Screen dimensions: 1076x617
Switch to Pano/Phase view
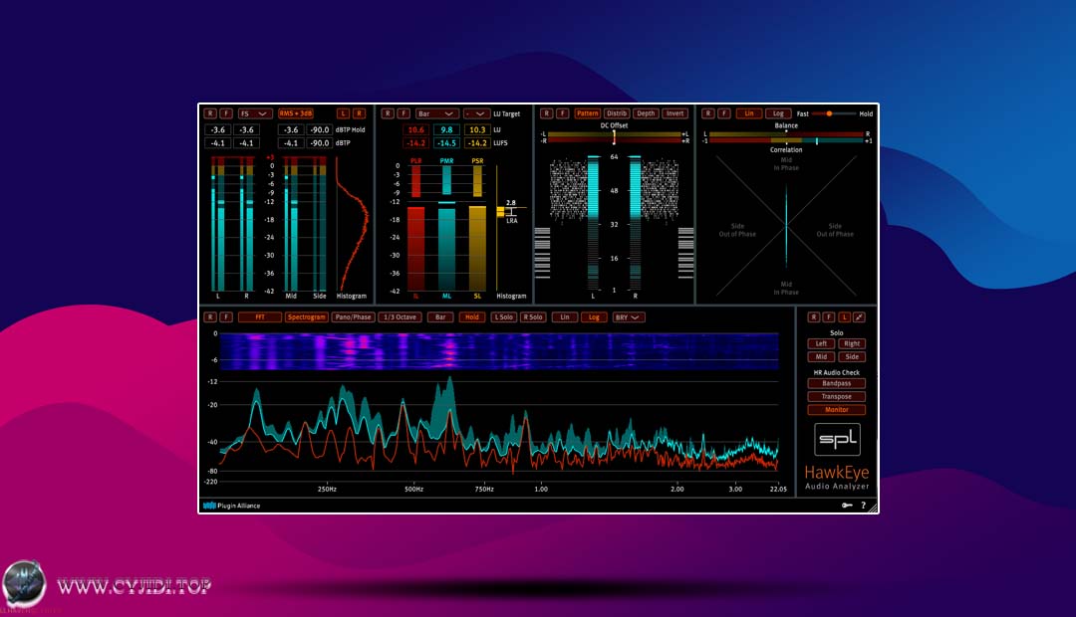pos(353,317)
